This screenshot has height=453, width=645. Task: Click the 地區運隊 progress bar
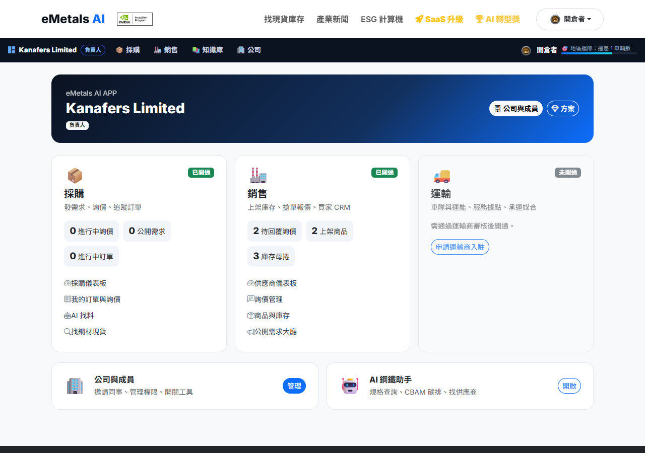[599, 53]
